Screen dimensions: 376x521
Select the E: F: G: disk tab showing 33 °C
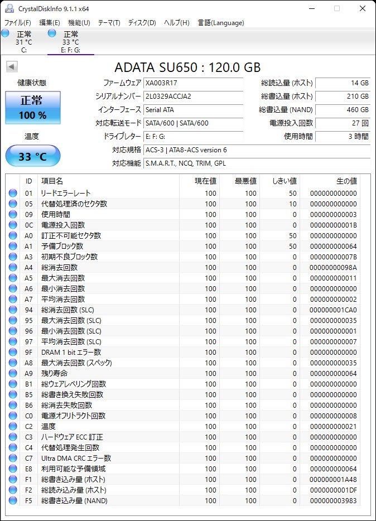tap(71, 41)
